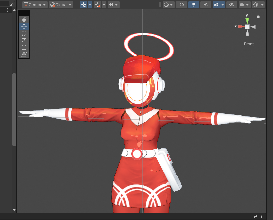This screenshot has height=220, width=273.
Task: Click the left panel vertical scrollbar thumb
Action: pyautogui.click(x=14, y=109)
